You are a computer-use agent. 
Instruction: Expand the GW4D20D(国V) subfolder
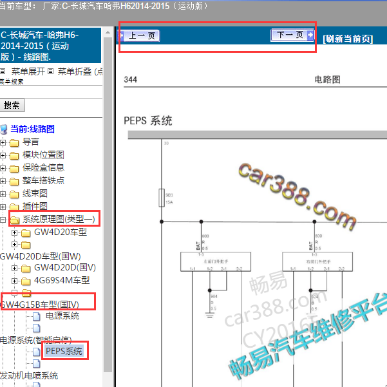(15, 268)
